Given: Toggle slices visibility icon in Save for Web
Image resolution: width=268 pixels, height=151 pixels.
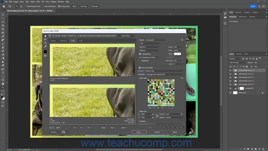Looking at the screenshot, I should (x=45, y=56).
